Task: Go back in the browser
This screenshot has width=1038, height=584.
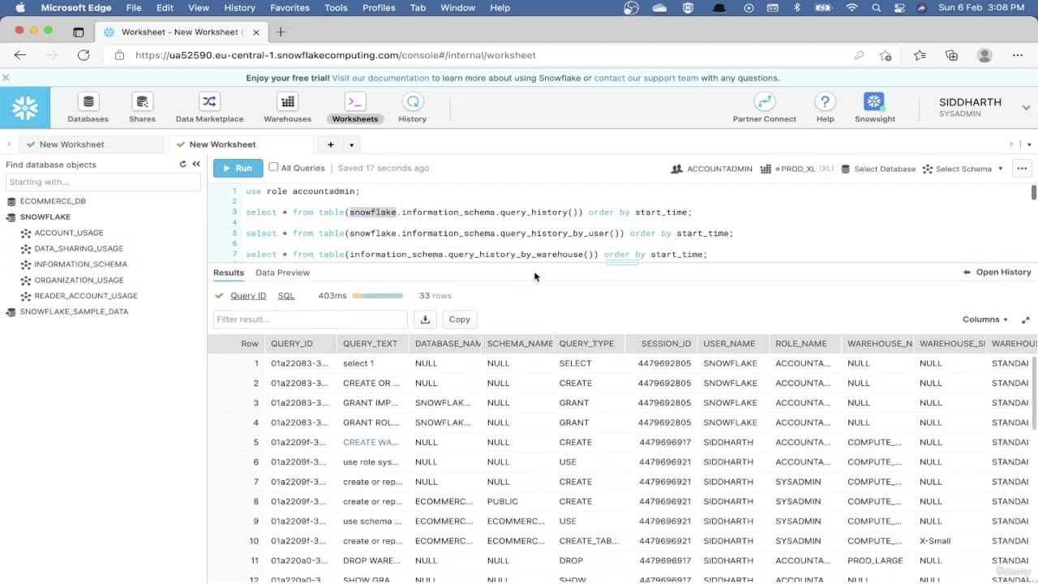Action: click(x=20, y=55)
